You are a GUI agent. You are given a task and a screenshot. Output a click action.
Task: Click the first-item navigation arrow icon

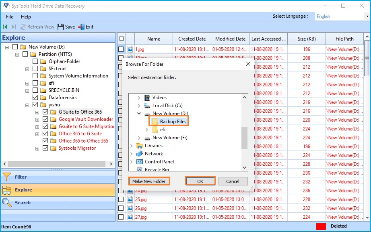point(5,27)
